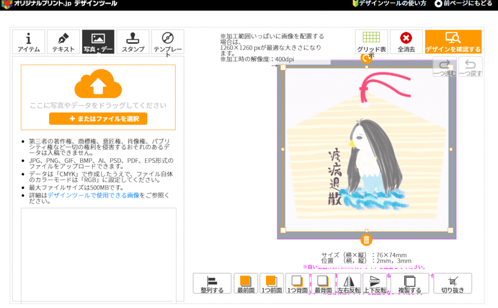The image size is (498, 308).
Task: Click 1つ背面 send-backward button
Action: (x=297, y=283)
